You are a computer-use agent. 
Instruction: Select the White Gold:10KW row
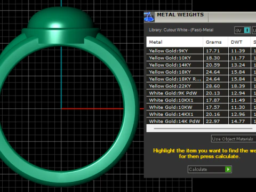(201, 107)
